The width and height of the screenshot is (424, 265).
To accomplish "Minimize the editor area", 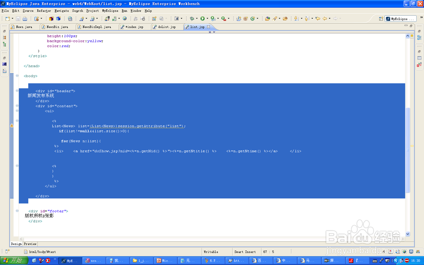I will click(x=406, y=25).
